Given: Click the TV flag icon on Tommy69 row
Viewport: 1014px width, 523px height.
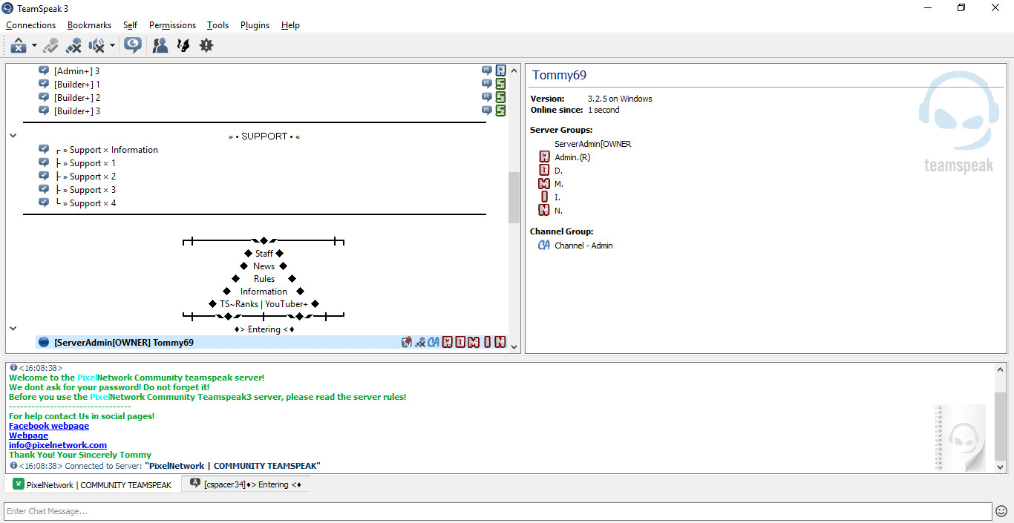Looking at the screenshot, I should pos(406,342).
